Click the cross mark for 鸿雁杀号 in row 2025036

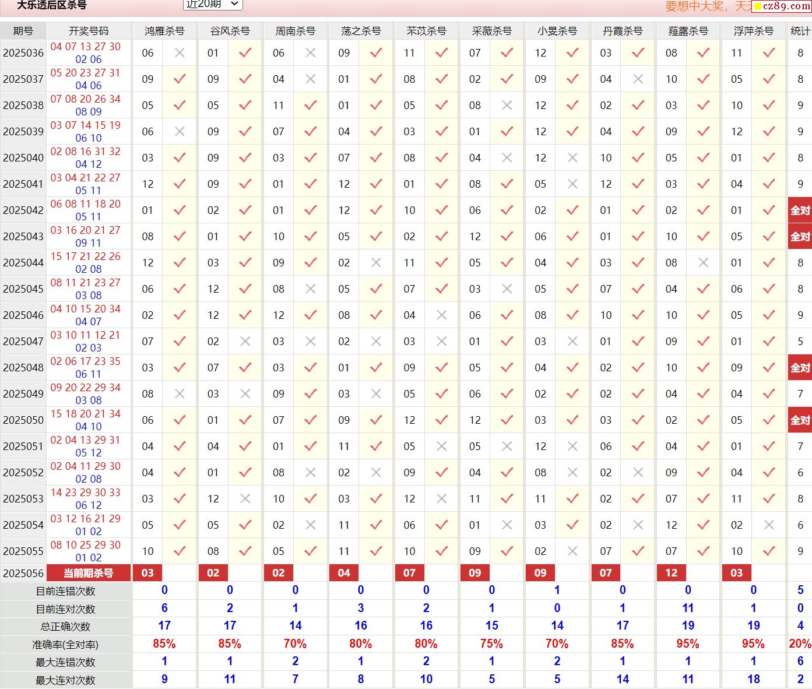tap(180, 53)
